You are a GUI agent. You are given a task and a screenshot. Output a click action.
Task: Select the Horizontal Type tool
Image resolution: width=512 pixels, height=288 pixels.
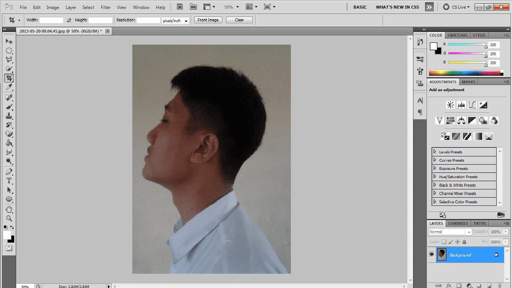(9, 180)
